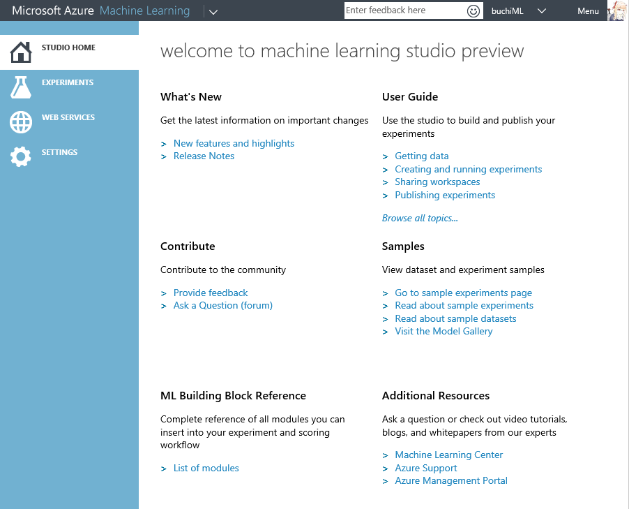Open Studio Home house icon

(21, 52)
